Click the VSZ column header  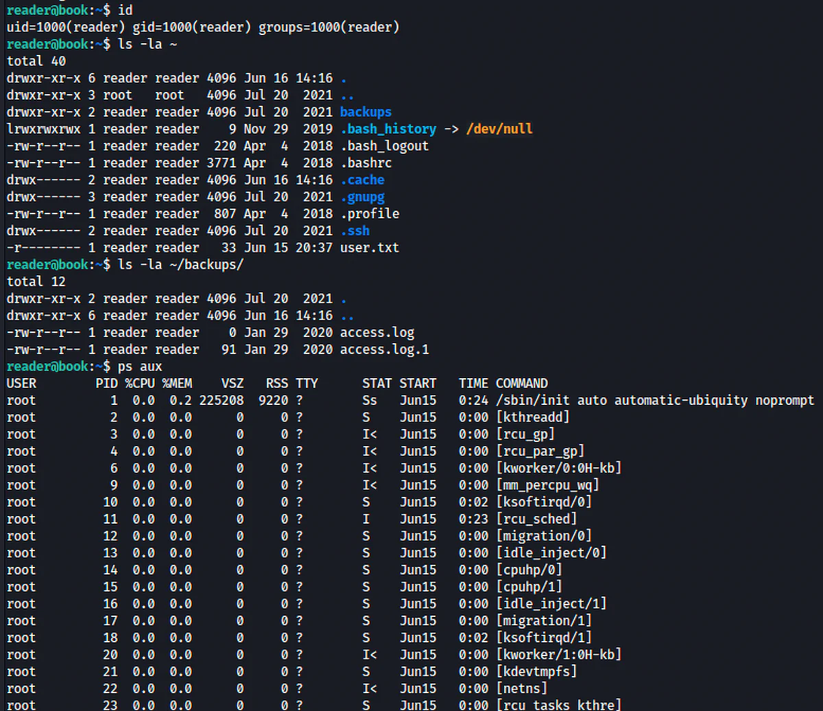[x=232, y=384]
